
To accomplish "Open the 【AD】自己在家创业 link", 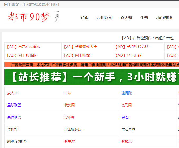I will (x=24, y=47).
